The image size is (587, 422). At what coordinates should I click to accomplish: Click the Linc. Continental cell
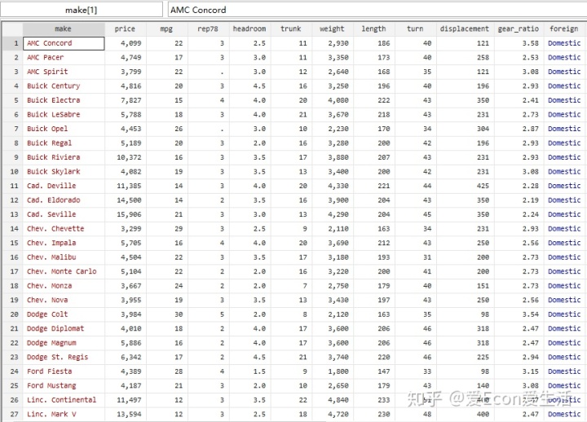tap(64, 400)
